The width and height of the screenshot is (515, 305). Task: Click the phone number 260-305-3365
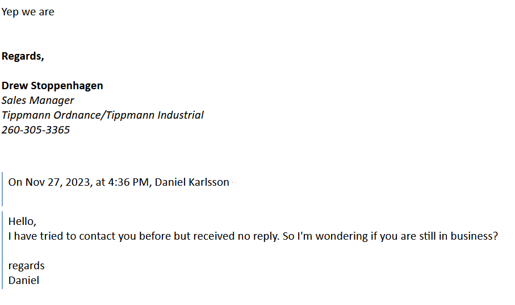tap(35, 130)
